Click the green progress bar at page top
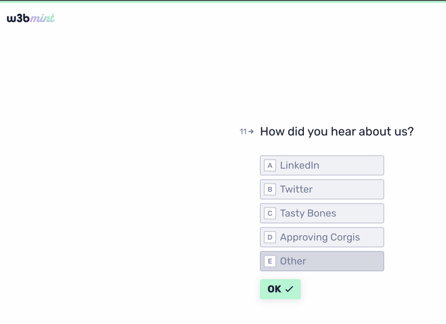This screenshot has height=324, width=446. pos(223,1)
